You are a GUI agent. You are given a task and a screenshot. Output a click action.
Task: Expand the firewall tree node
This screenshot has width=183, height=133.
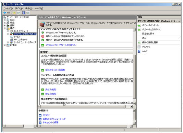click(8, 34)
